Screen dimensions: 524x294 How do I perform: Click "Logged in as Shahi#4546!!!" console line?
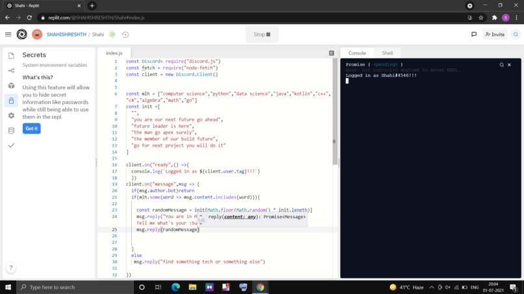381,75
